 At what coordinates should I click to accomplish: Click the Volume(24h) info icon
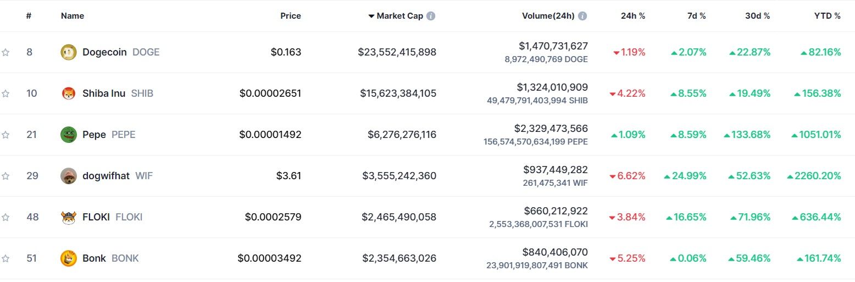click(582, 16)
